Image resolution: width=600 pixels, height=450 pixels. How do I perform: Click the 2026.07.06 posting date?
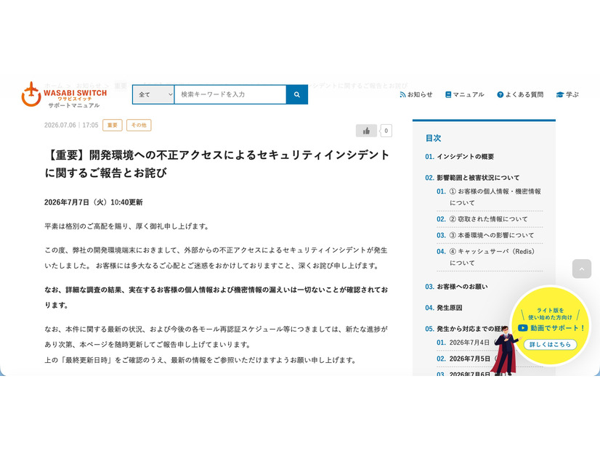(x=60, y=125)
